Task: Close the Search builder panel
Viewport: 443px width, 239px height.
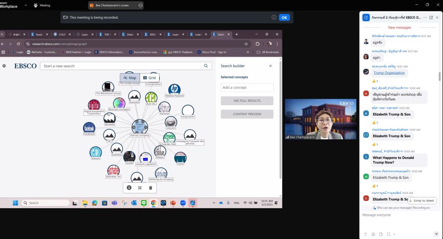Action: tap(270, 66)
